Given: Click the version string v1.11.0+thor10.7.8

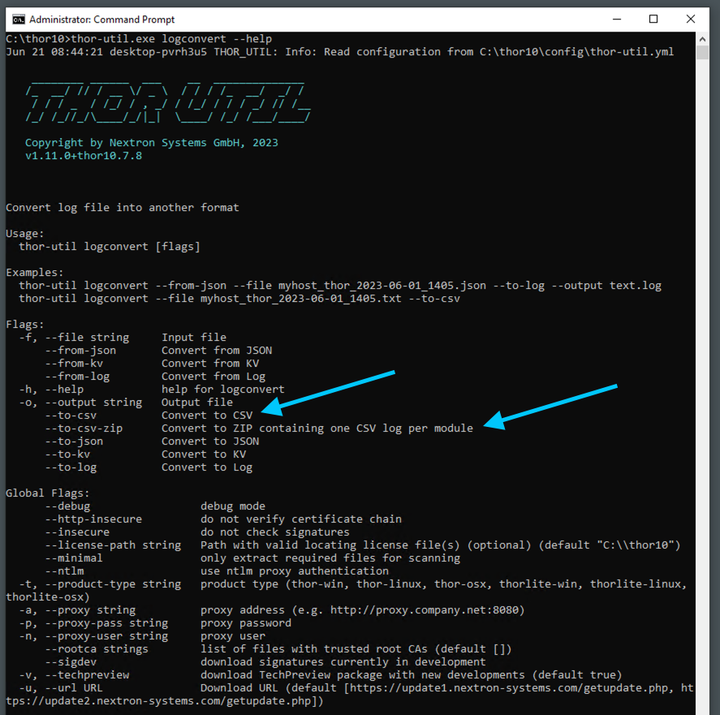Looking at the screenshot, I should point(84,156).
